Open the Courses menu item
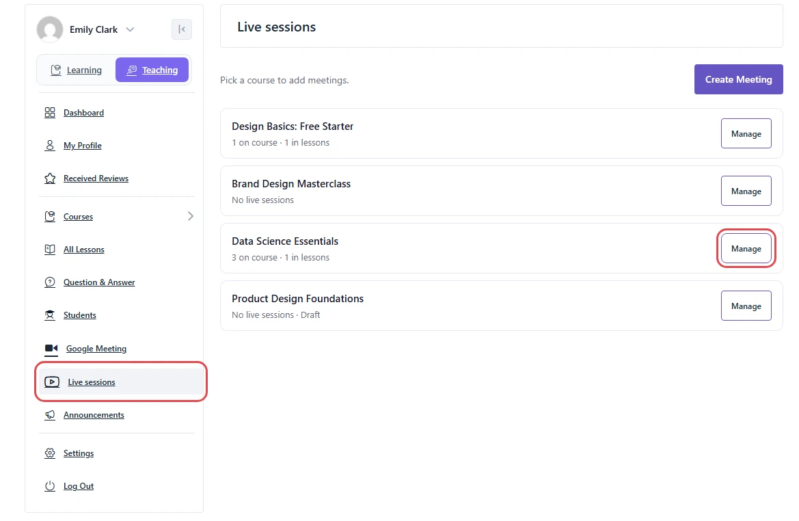 (x=78, y=217)
